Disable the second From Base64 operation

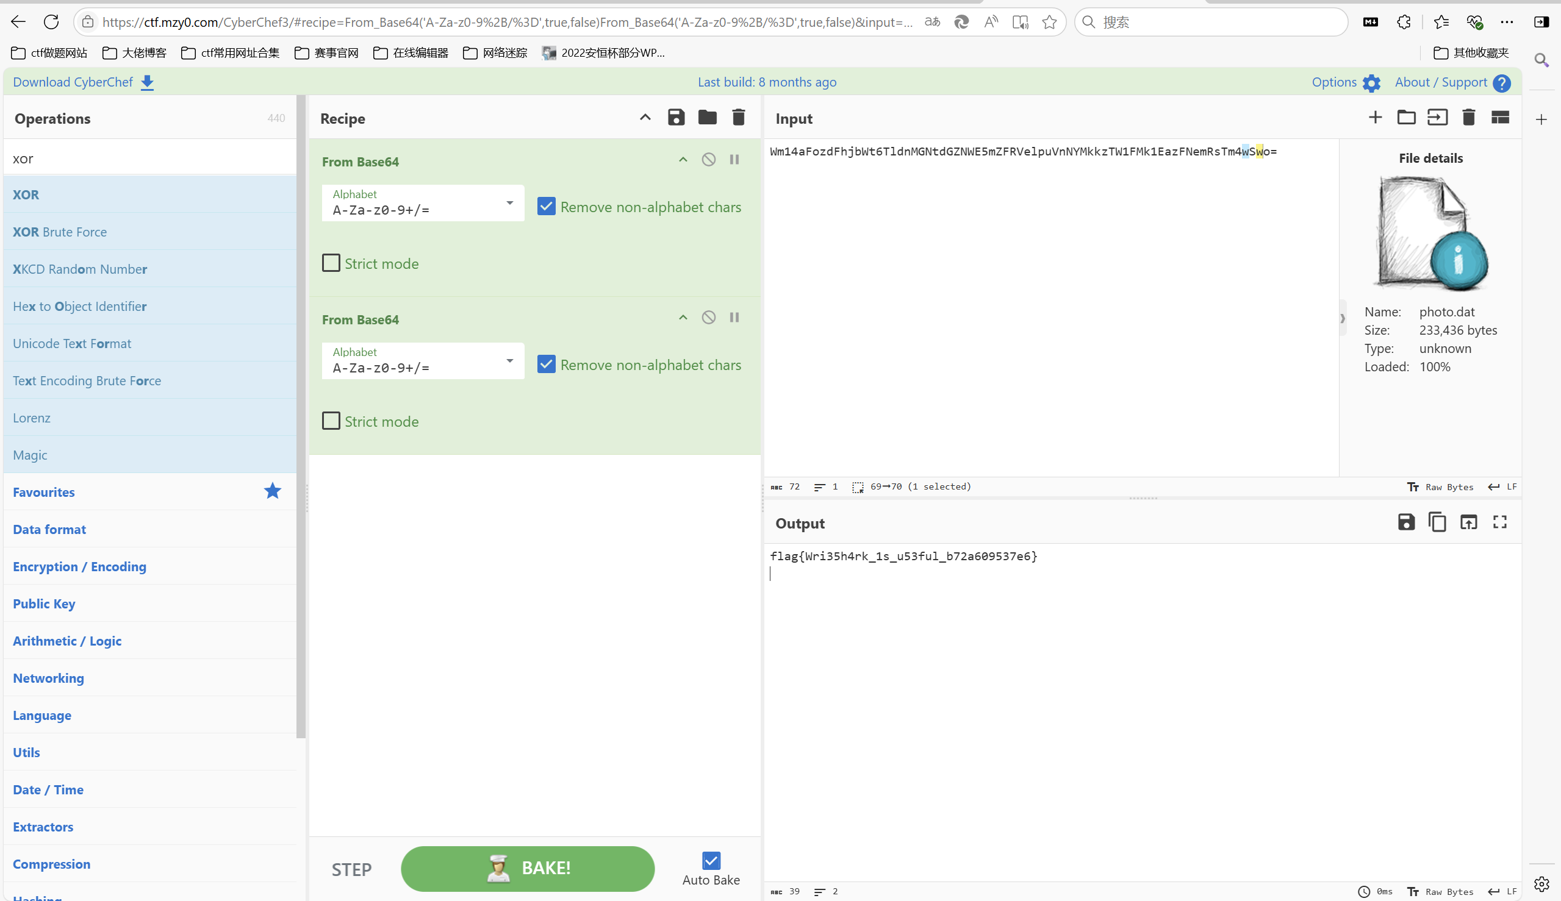tap(708, 318)
